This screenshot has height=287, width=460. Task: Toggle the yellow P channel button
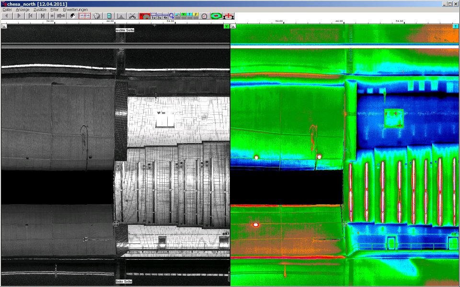pos(196,14)
